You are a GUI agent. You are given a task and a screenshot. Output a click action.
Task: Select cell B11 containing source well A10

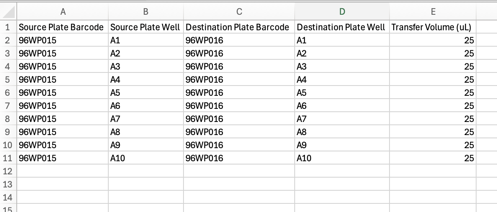(146, 158)
